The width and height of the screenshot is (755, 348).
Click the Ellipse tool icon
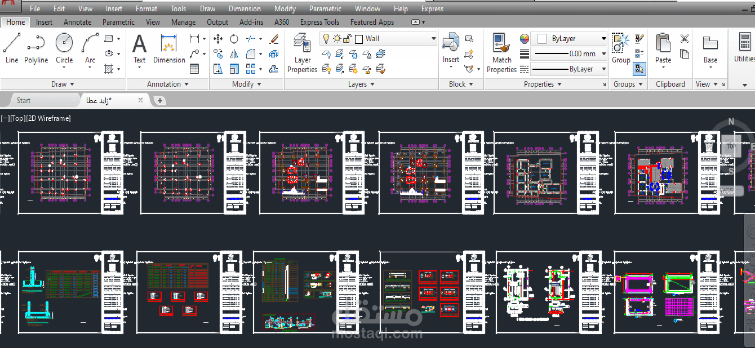(109, 53)
